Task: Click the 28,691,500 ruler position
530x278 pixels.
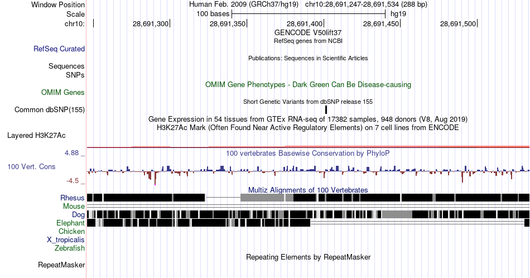Action: pos(458,23)
